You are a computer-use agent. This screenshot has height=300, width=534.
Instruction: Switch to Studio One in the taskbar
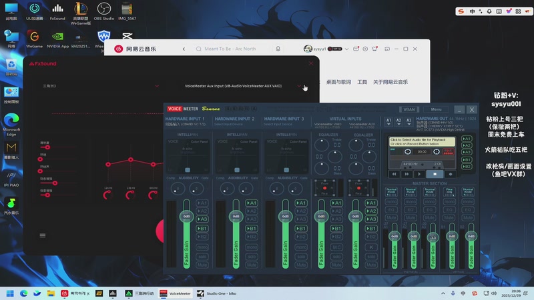(217, 293)
